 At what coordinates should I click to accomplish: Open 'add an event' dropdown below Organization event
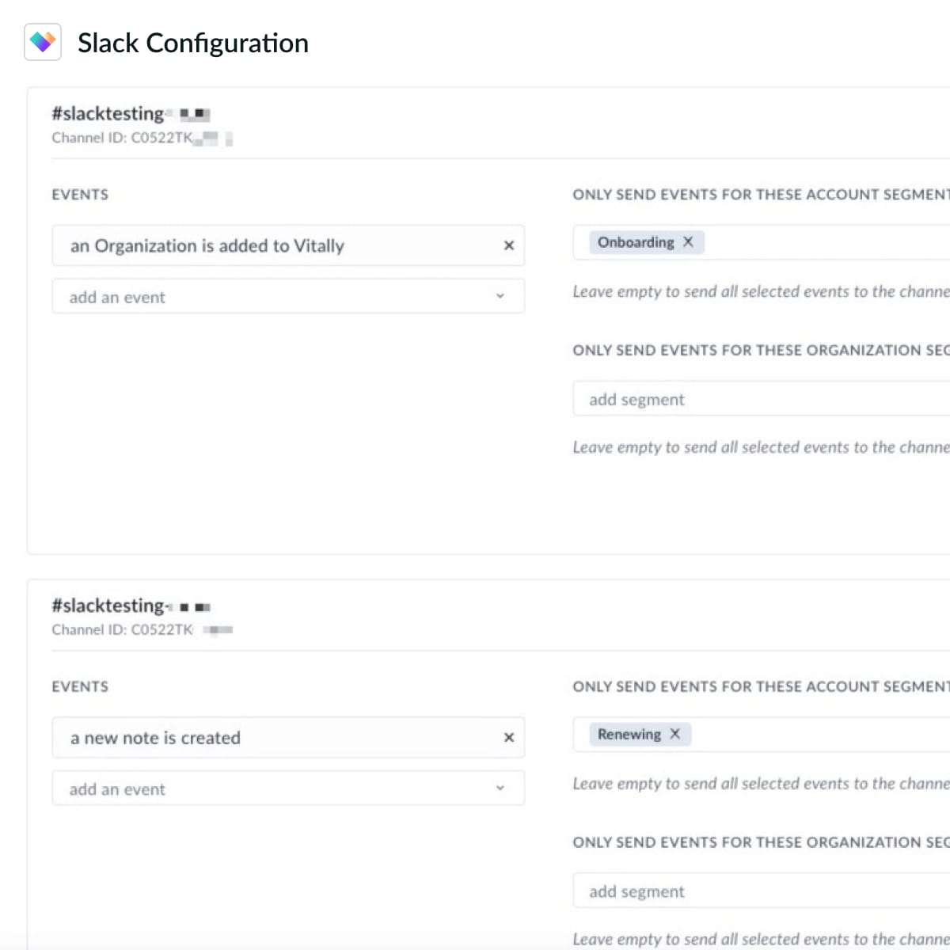[288, 296]
